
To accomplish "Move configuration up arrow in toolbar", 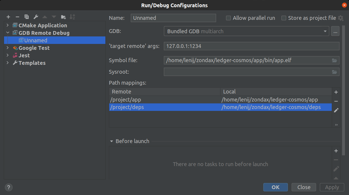I will (45, 17).
